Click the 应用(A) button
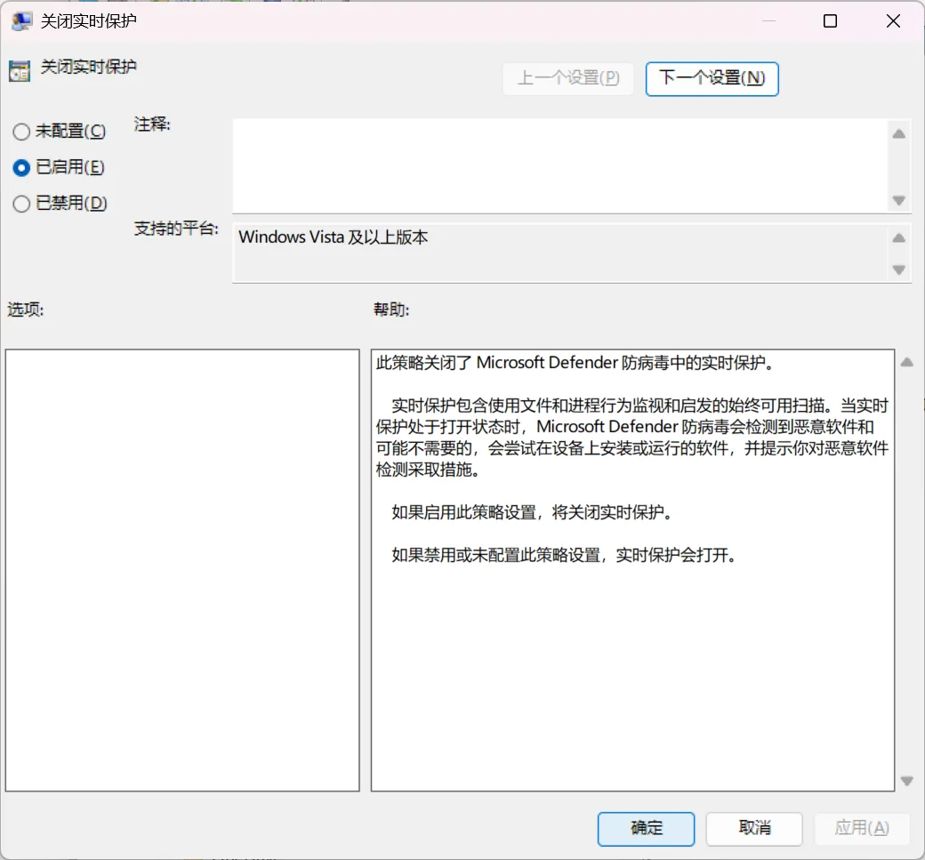The image size is (925, 860). pyautogui.click(x=862, y=829)
